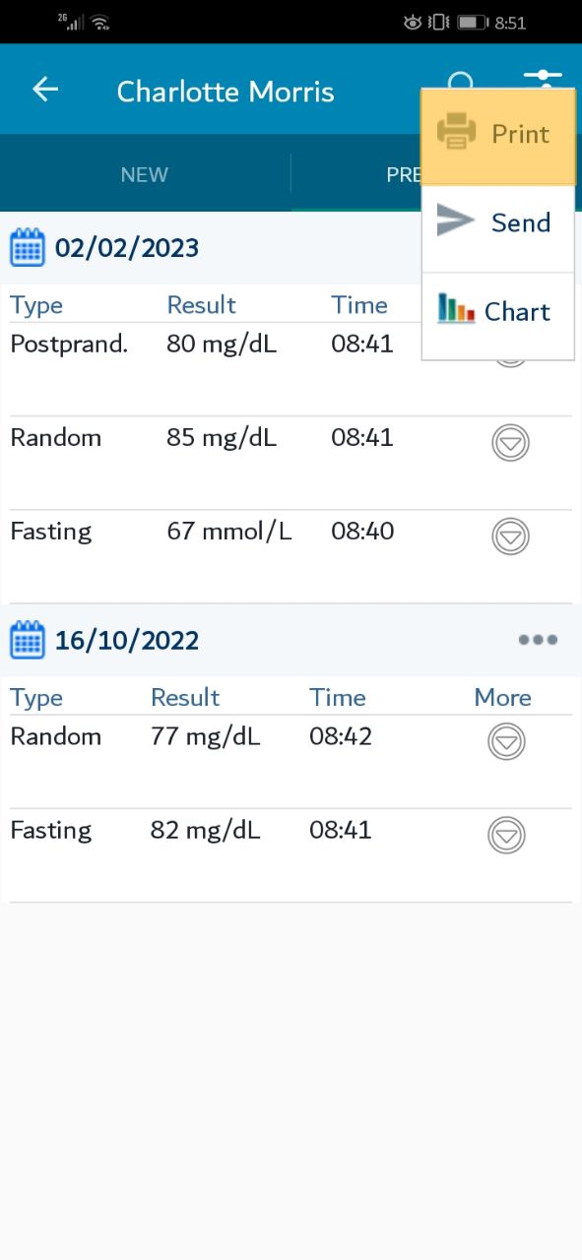Expand the 77 mg/dL Random result
Image resolution: width=582 pixels, height=1260 pixels.
(506, 741)
